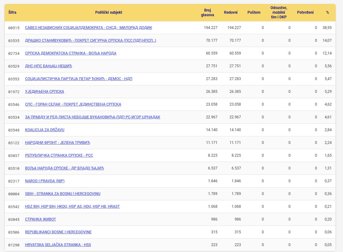343x252 pixels.
Task: Open the HDZ BIH, HSP BIH coalition link
Action: click(x=73, y=207)
